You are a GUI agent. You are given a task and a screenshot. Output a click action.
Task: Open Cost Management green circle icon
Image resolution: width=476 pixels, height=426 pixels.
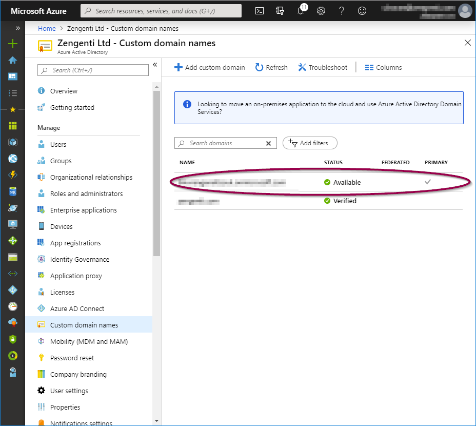click(13, 356)
